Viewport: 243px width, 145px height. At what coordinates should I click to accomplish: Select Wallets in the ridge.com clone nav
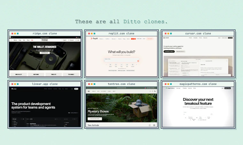point(15,40)
